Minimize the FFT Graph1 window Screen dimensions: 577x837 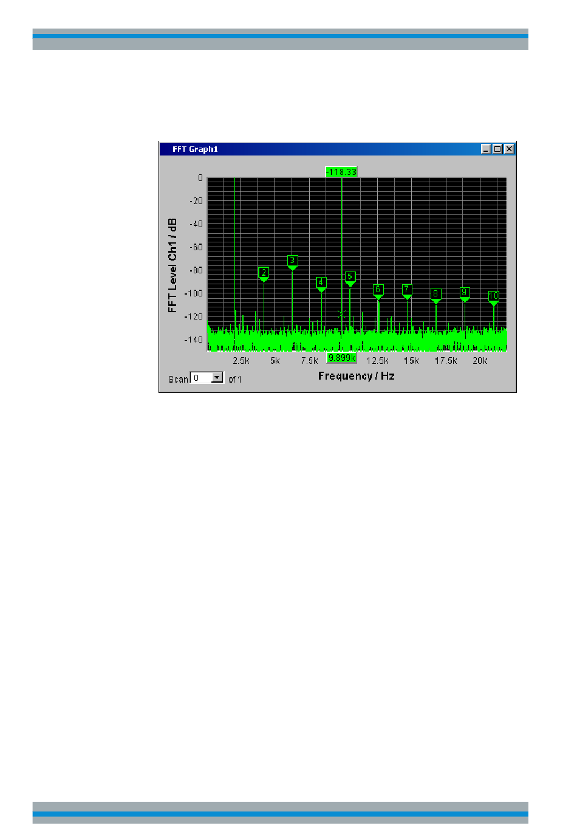(x=486, y=149)
